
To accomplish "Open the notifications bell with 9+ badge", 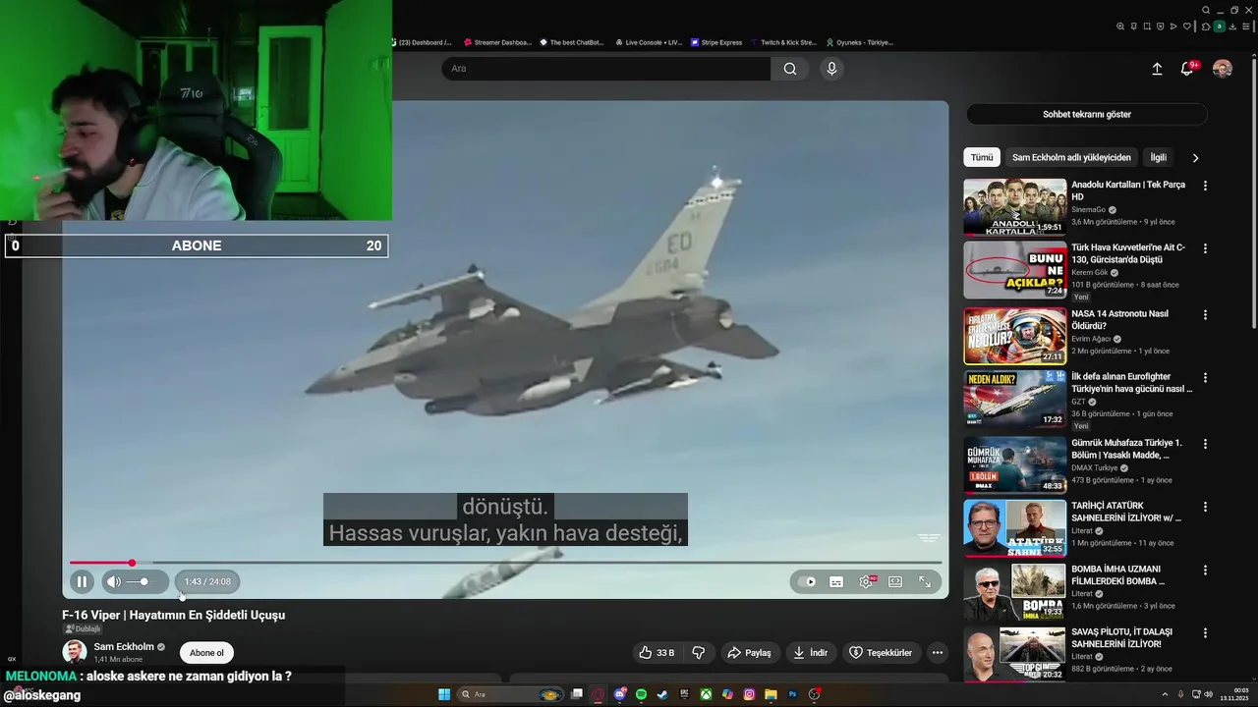I will [1188, 69].
